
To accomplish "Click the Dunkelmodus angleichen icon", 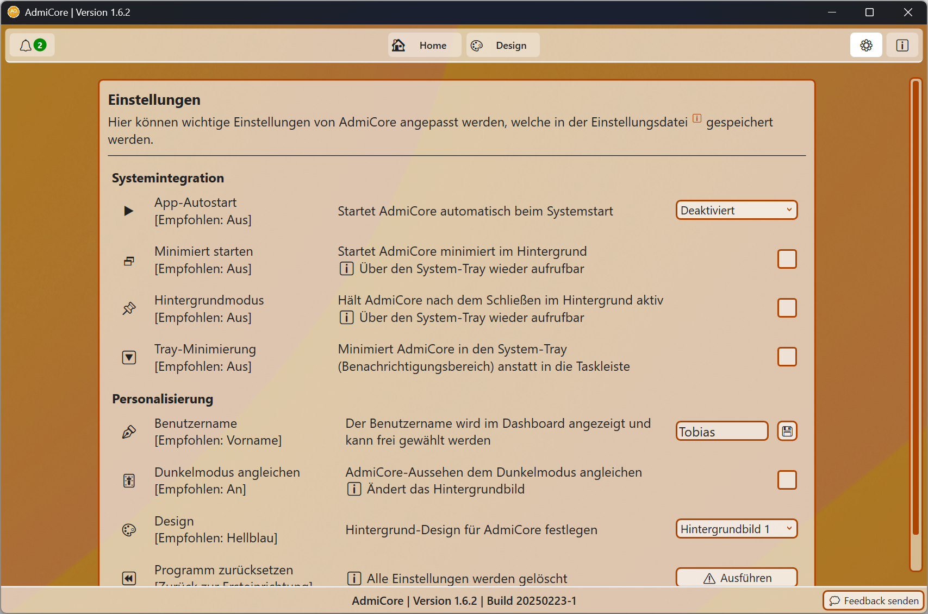I will point(129,480).
